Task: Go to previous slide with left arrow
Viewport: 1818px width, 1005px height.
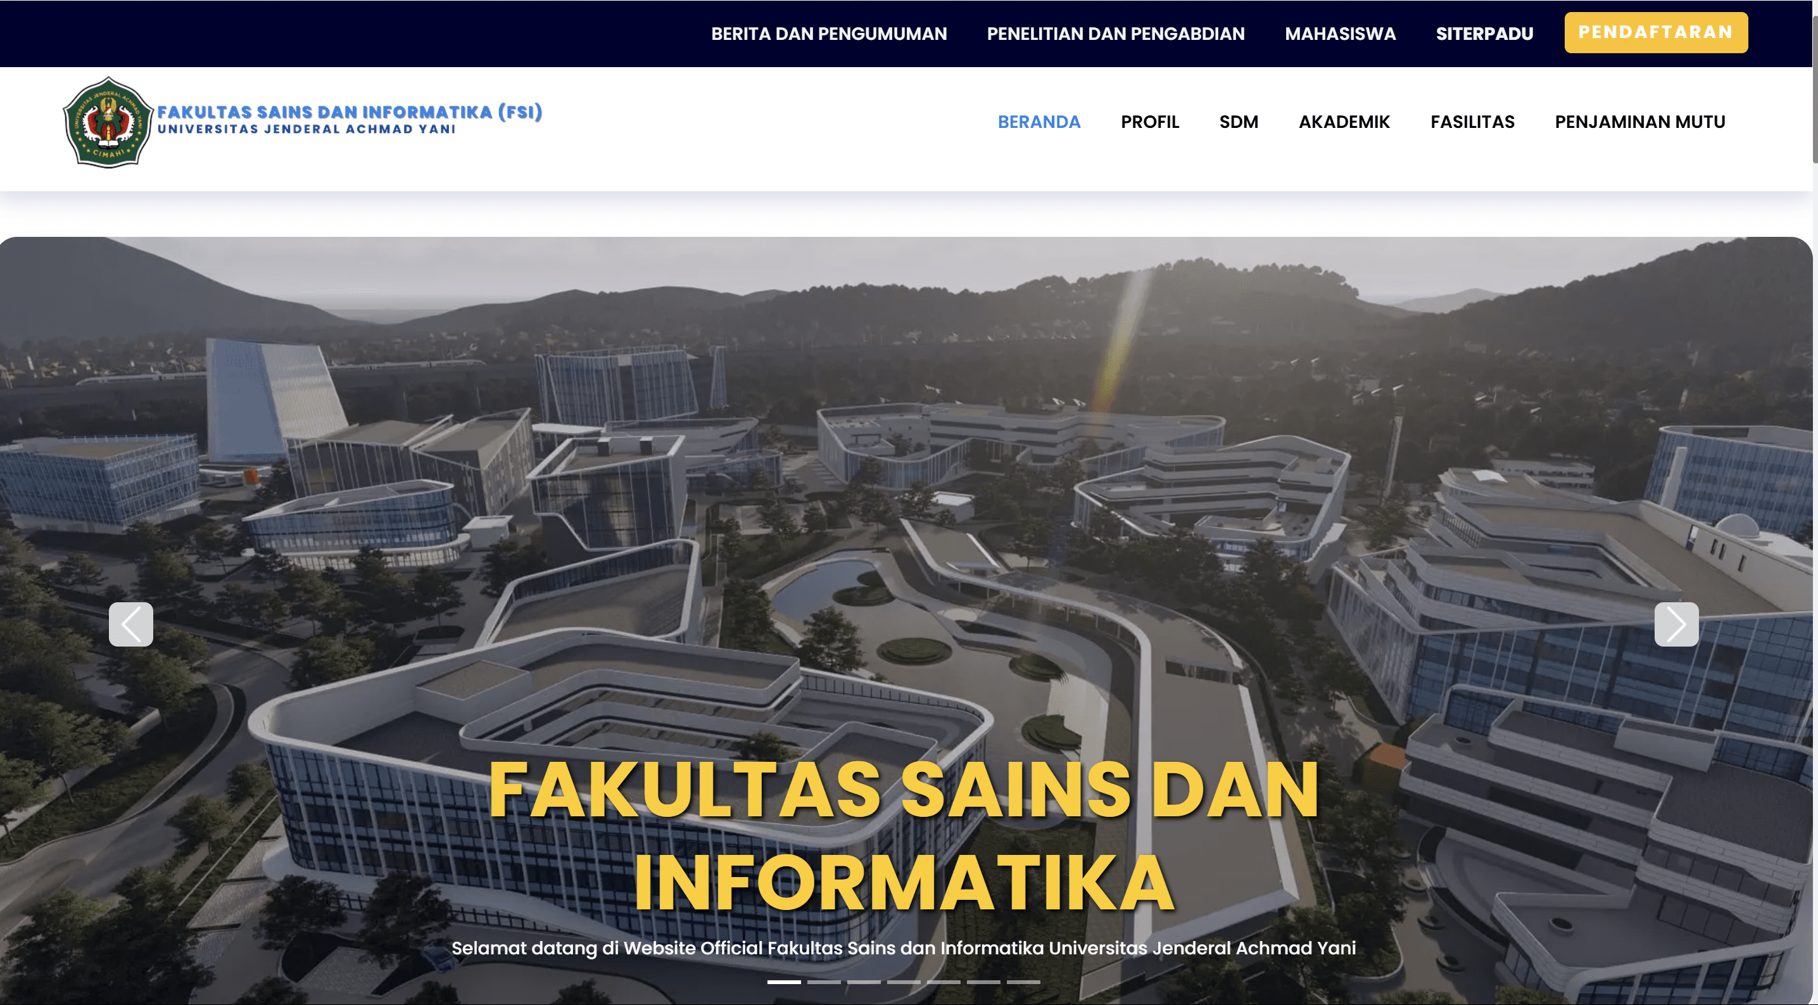Action: [130, 624]
